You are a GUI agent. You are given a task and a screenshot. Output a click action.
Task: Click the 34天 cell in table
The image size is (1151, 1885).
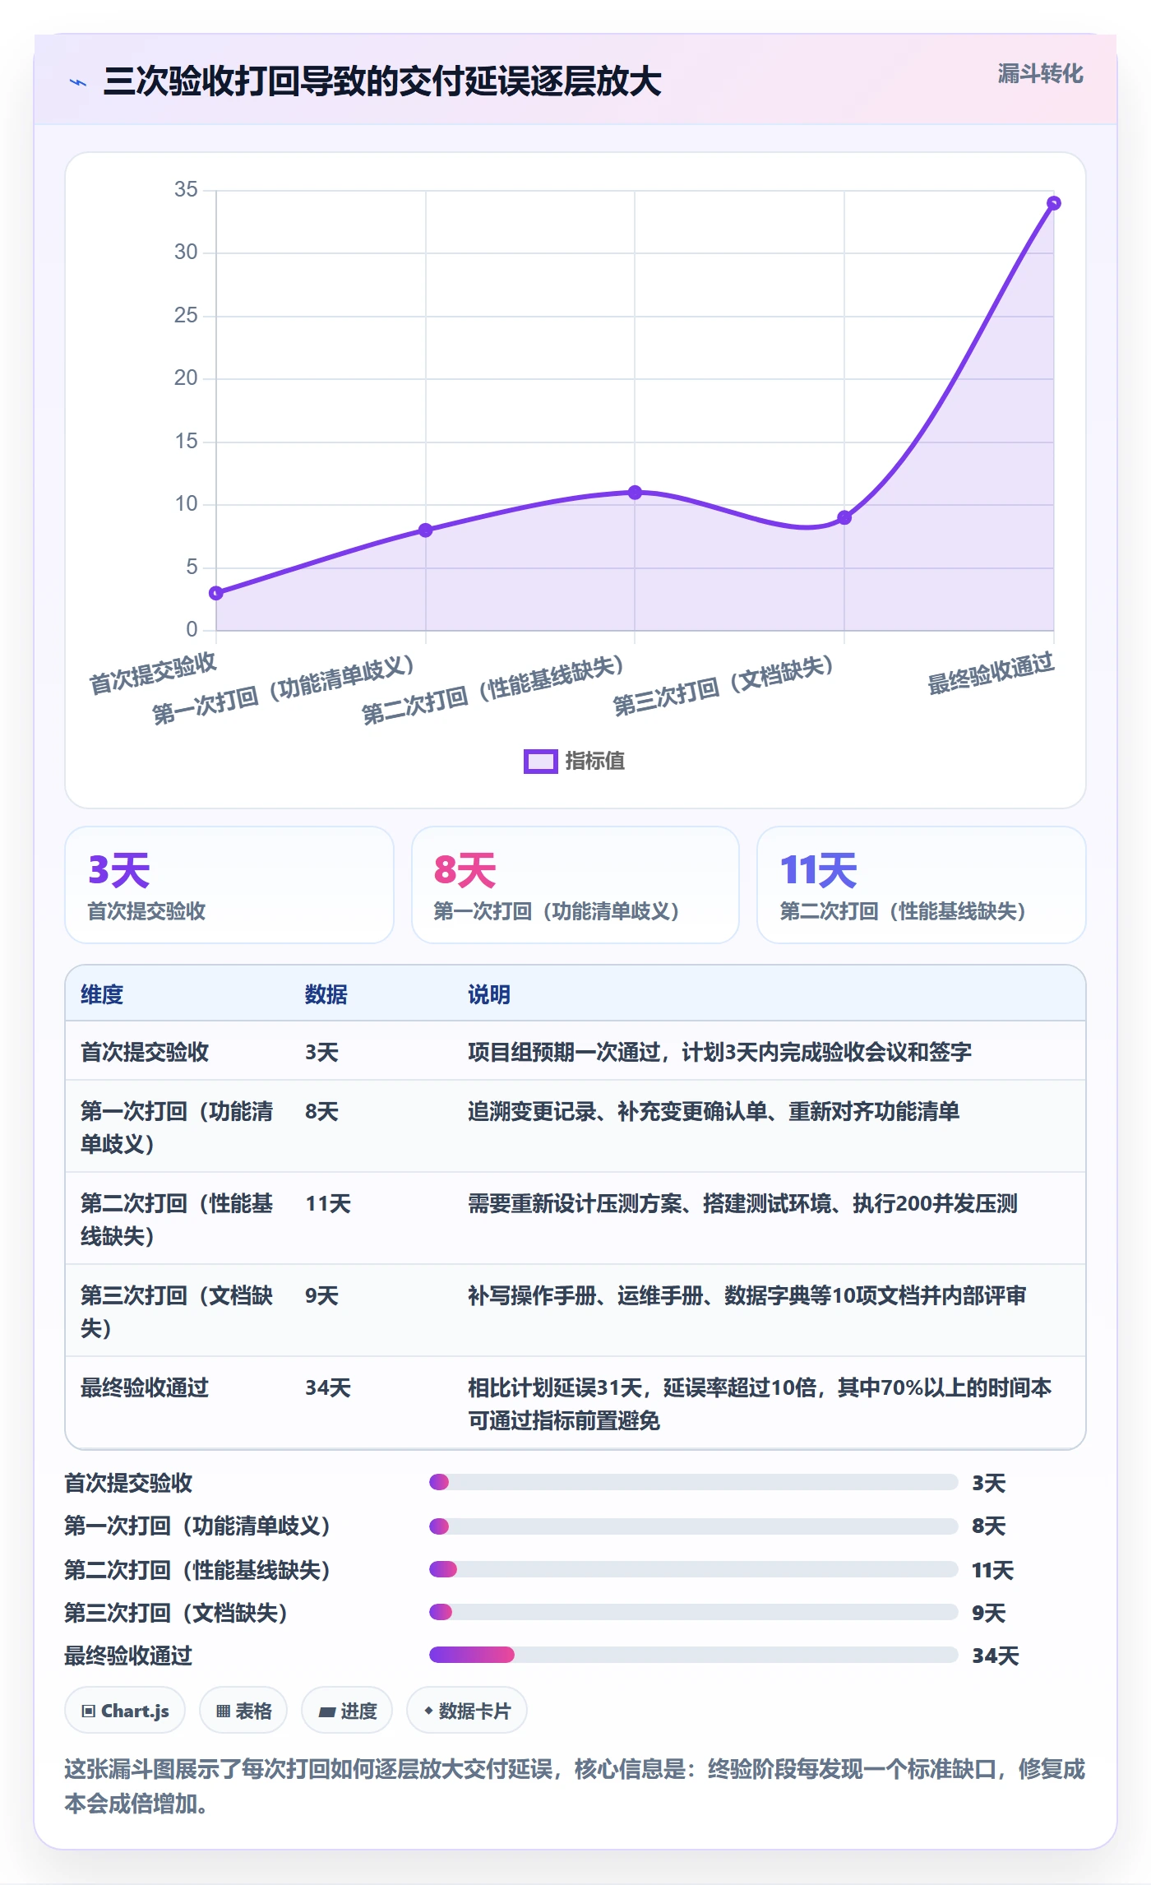[328, 1387]
